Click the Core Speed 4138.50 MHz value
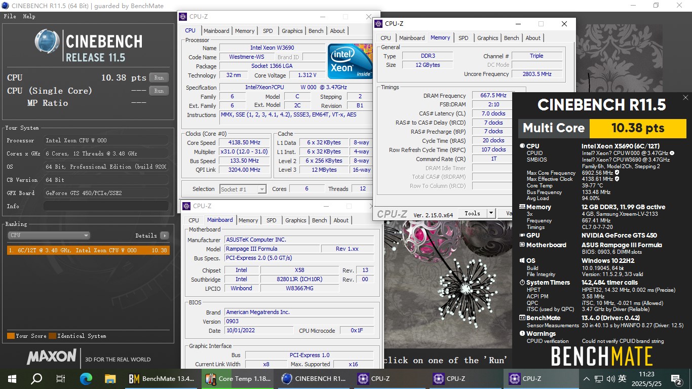This screenshot has height=389, width=692. coord(245,143)
